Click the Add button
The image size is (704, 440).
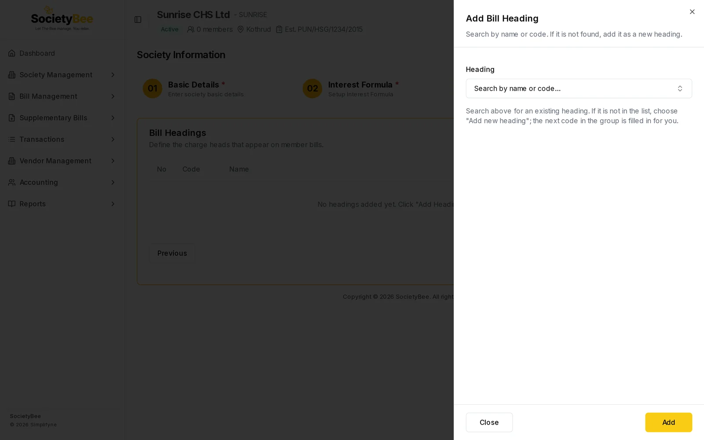668,422
